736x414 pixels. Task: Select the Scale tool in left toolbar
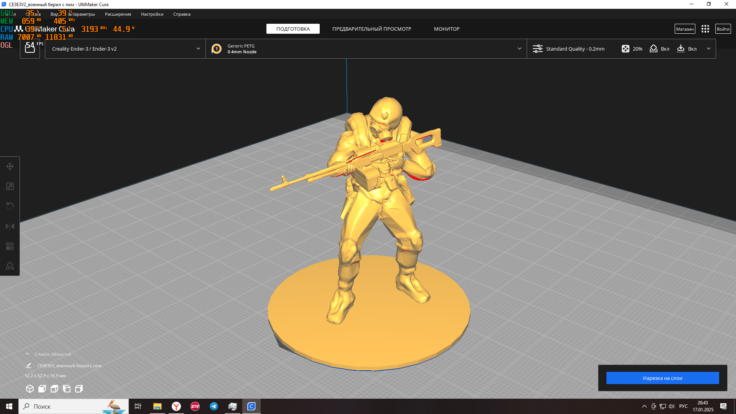10,186
